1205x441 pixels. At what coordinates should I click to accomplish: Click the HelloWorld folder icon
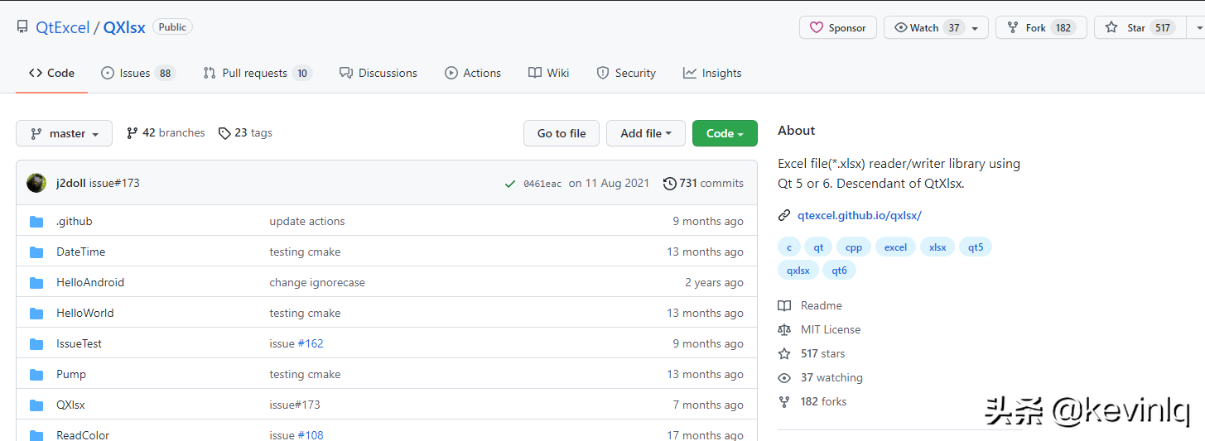point(36,314)
